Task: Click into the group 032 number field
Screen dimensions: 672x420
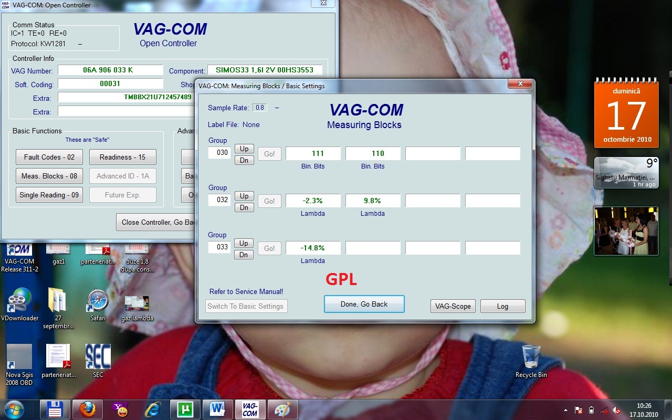Action: pyautogui.click(x=219, y=200)
